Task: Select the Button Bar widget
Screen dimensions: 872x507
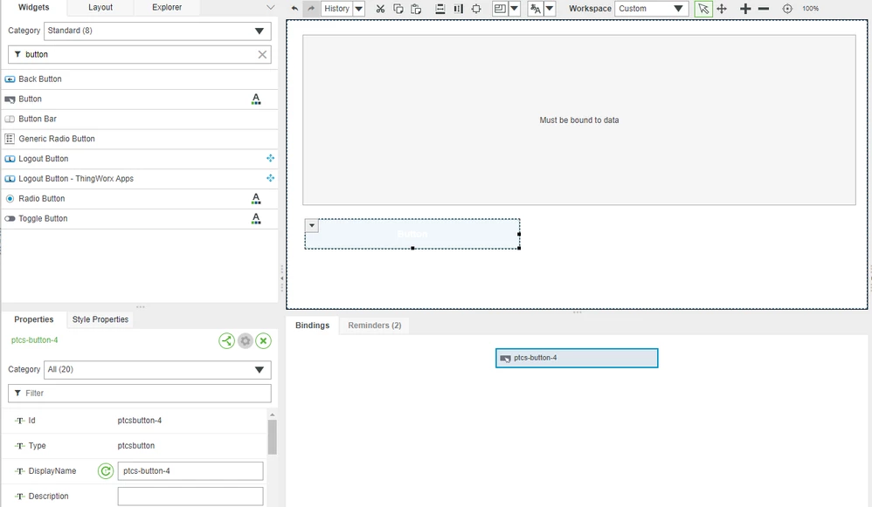Action: pos(140,119)
